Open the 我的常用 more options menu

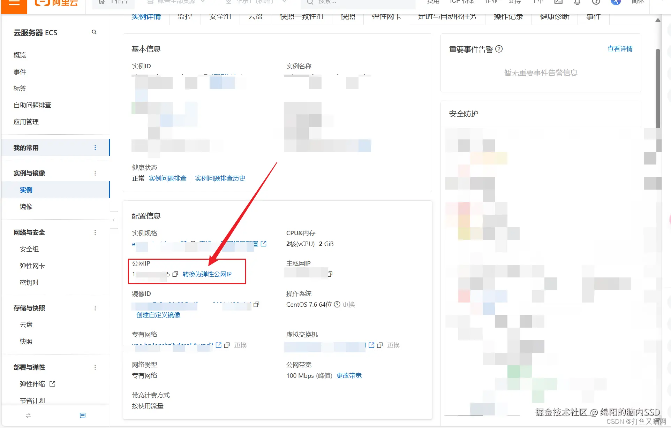95,148
